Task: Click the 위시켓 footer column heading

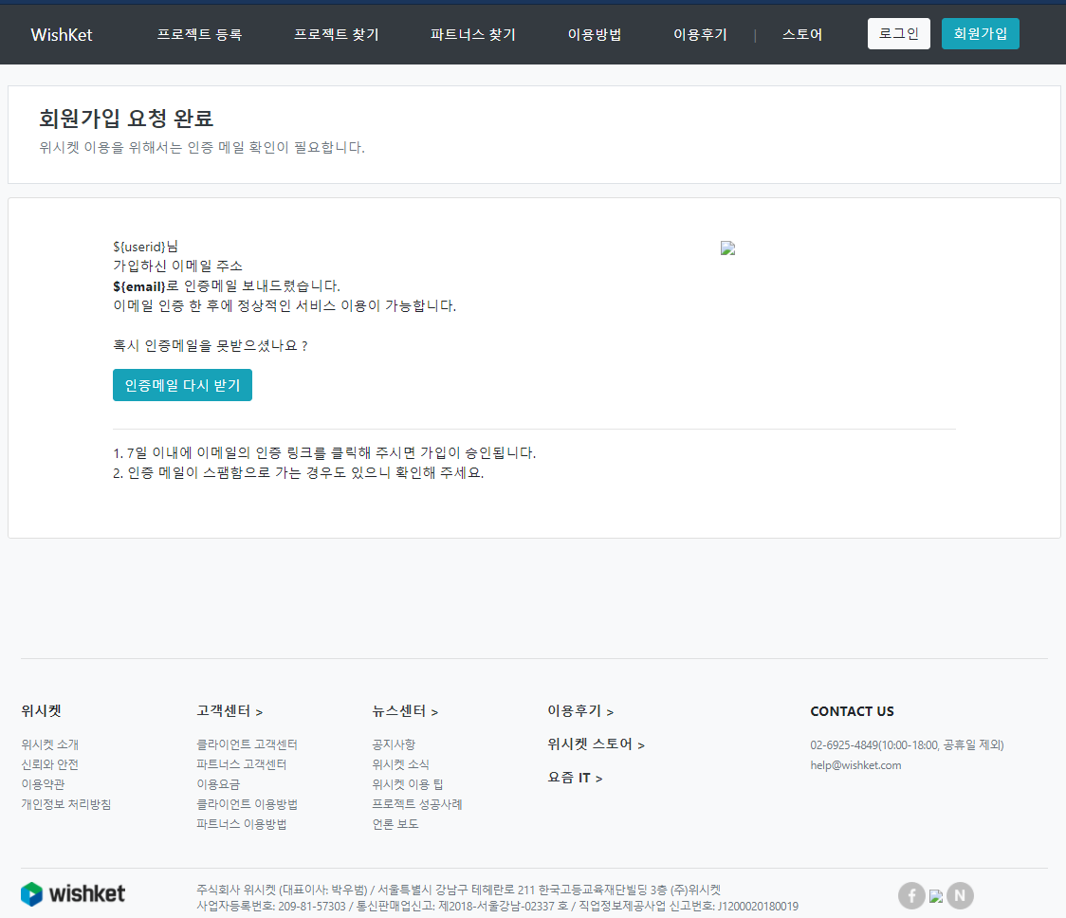Action: click(x=41, y=711)
